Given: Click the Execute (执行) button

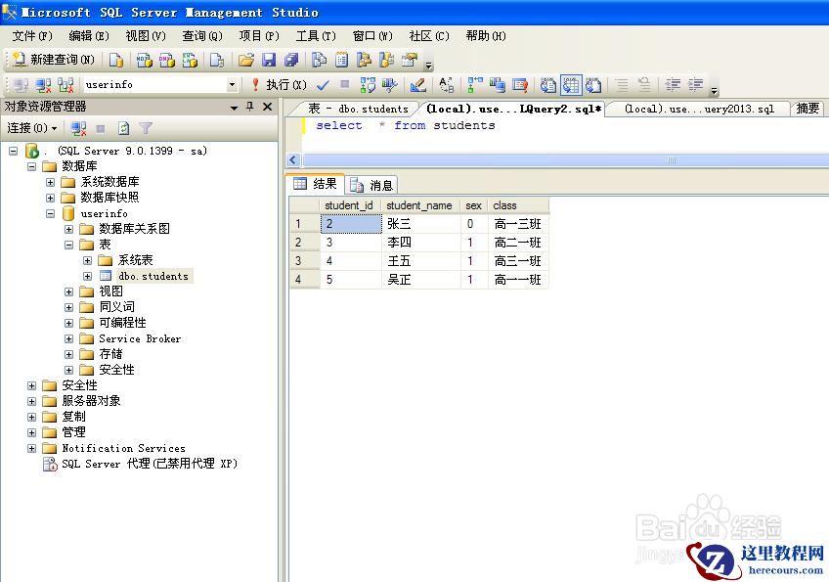Looking at the screenshot, I should tap(280, 85).
